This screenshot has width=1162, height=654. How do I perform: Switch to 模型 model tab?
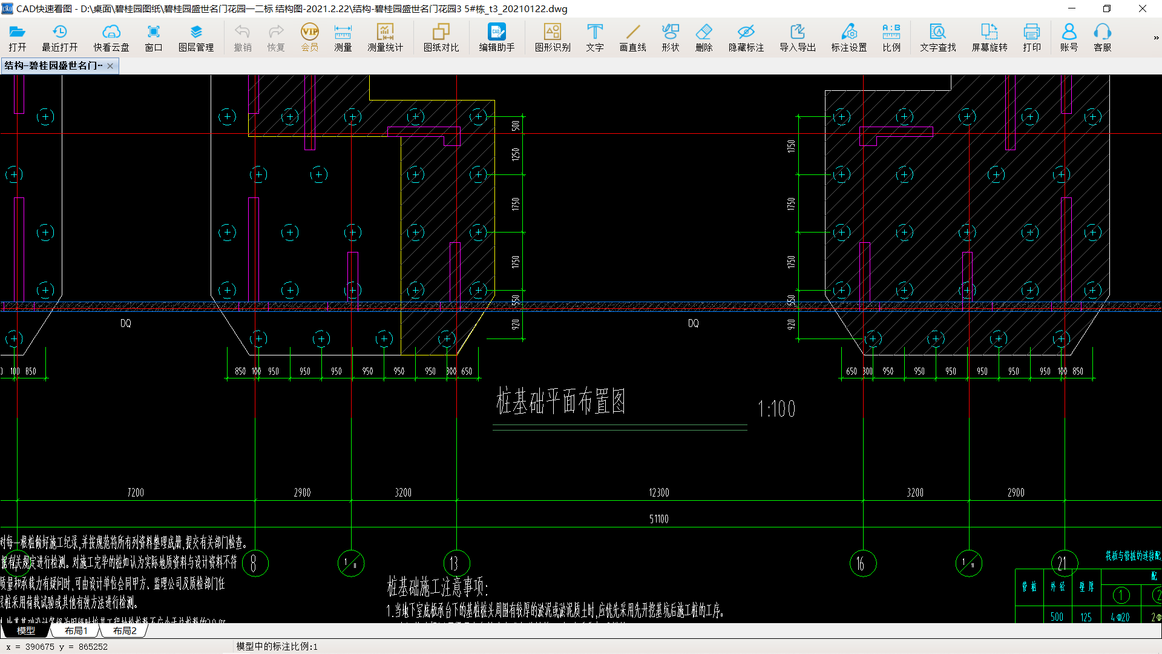25,630
